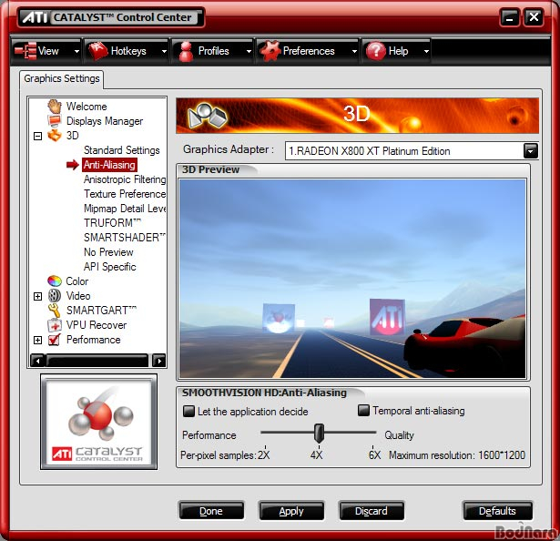Click the View toolbar tree icon
Viewport: 560px width, 541px height.
(25, 51)
